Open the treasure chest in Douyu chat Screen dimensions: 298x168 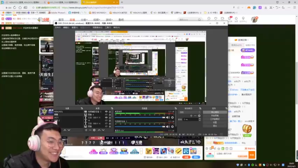tap(247, 129)
